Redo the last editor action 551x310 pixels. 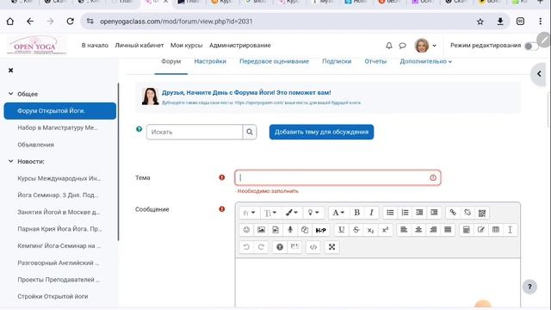[x=261, y=247]
